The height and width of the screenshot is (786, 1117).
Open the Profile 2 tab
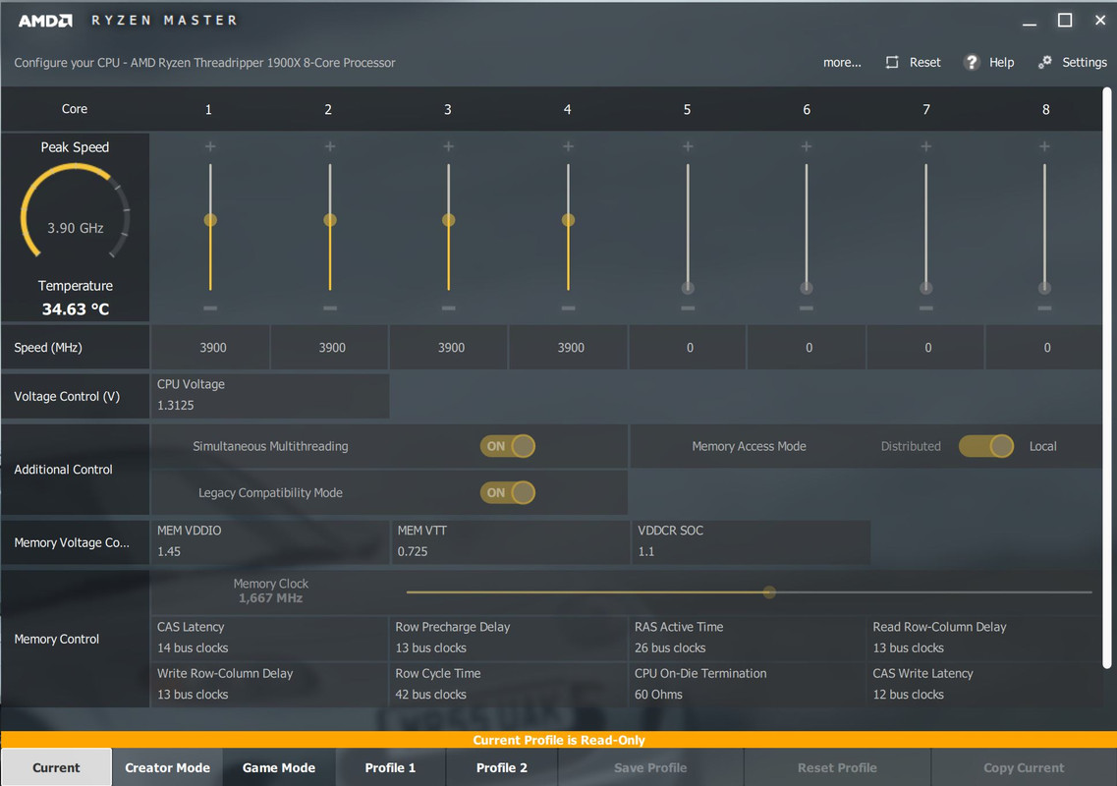pos(502,767)
